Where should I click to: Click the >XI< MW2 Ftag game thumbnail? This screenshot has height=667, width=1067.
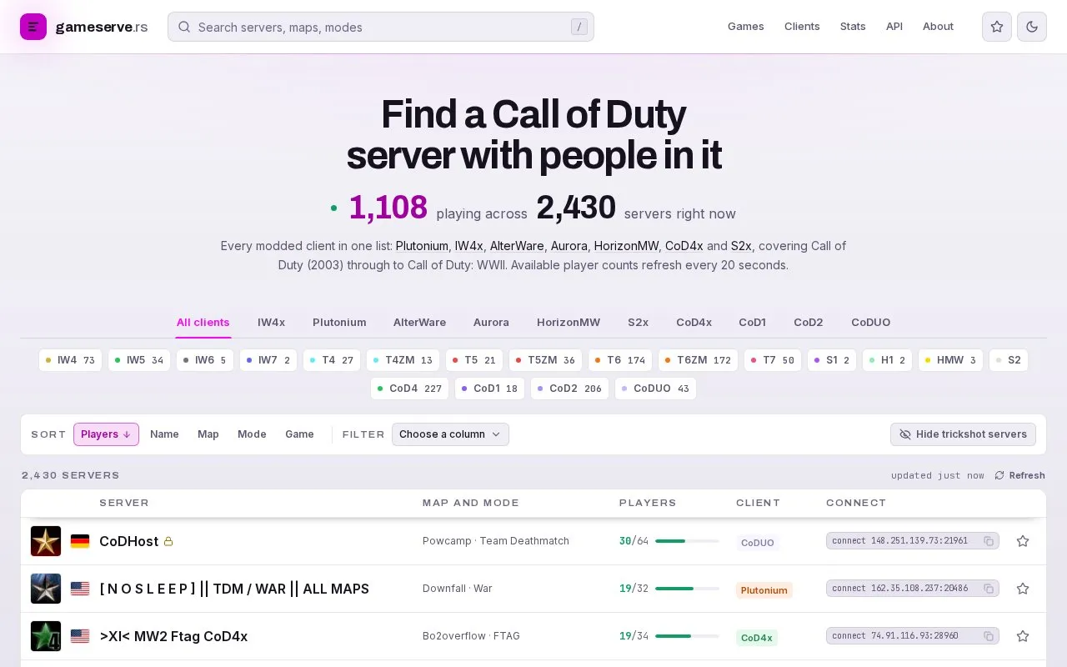coord(46,636)
